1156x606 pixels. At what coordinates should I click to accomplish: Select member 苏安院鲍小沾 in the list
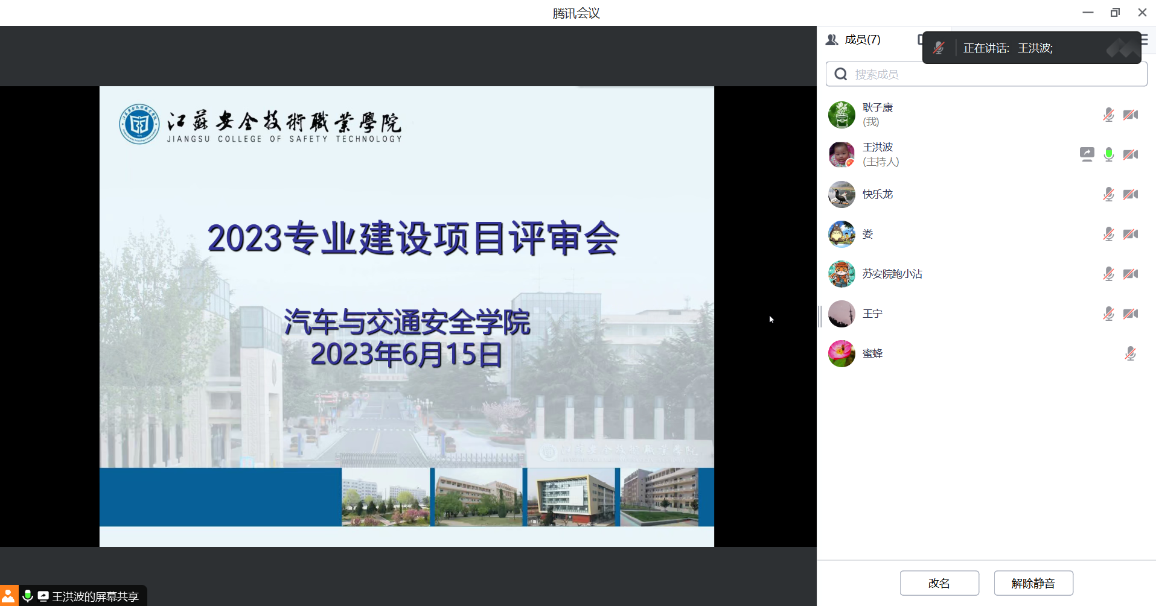click(x=892, y=274)
